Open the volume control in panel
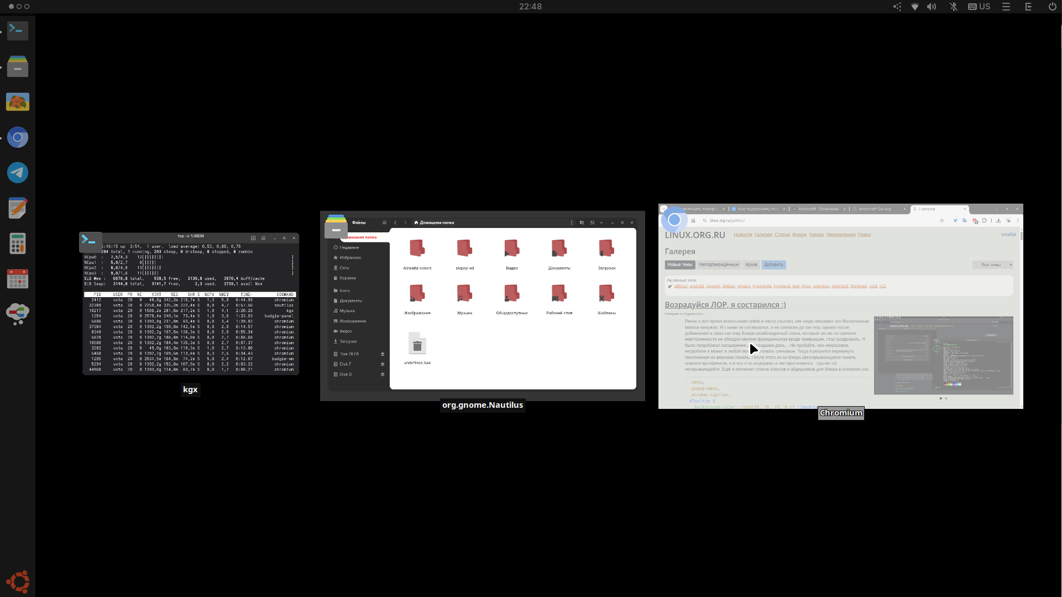 point(932,7)
